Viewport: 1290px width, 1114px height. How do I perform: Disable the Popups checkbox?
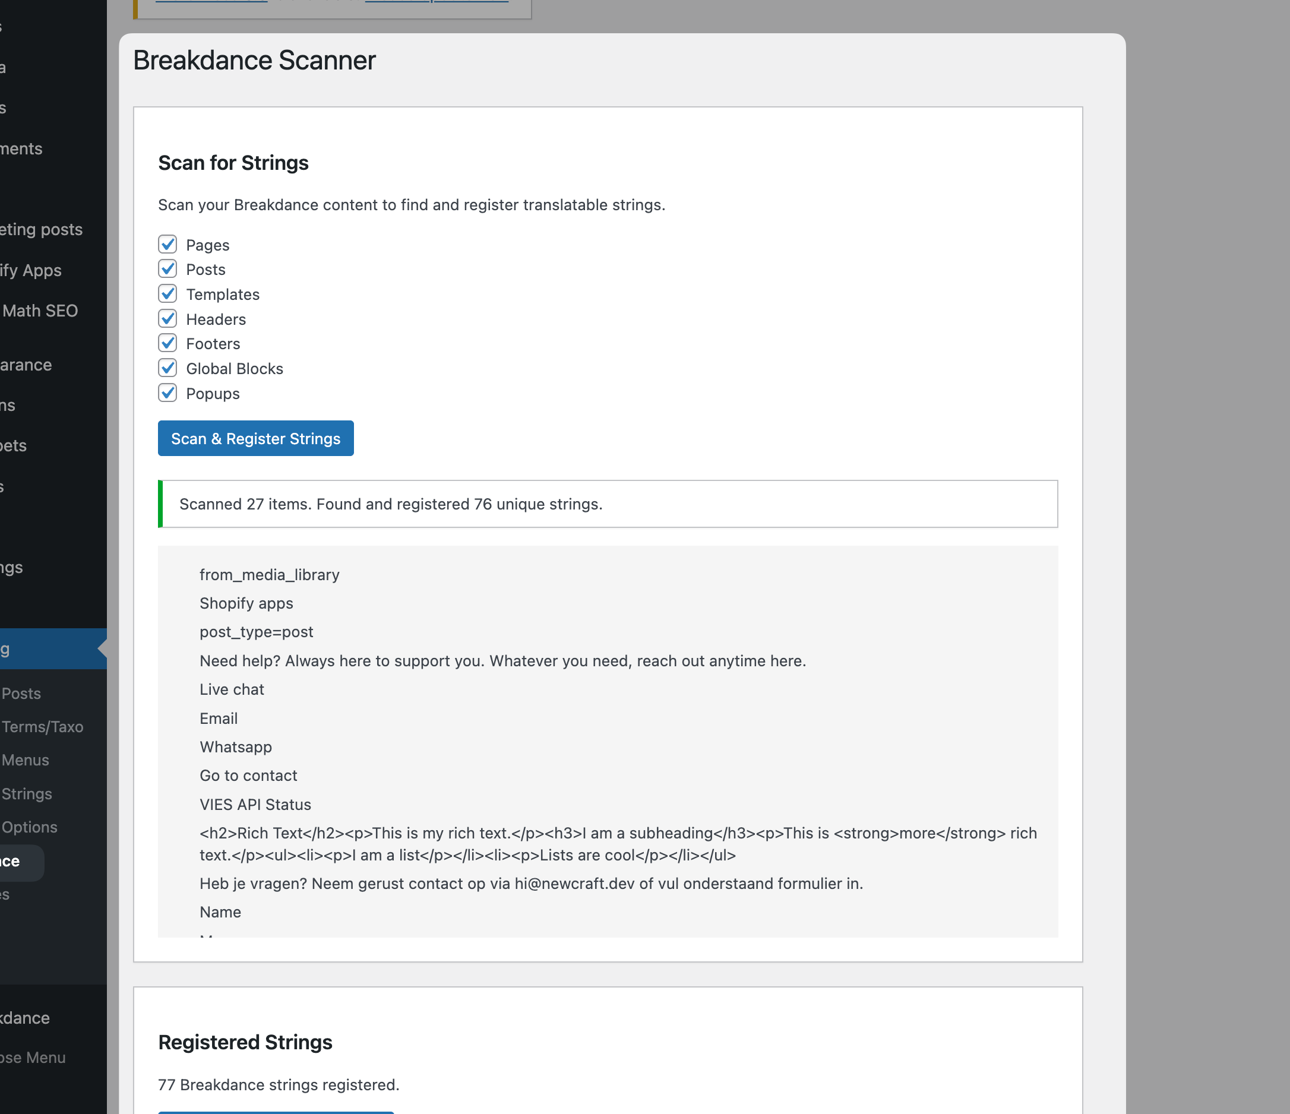point(167,393)
